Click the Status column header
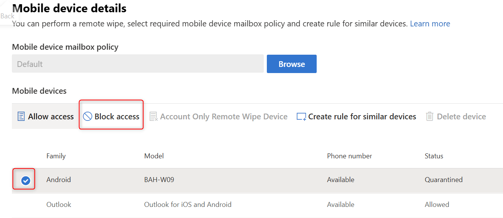 434,156
